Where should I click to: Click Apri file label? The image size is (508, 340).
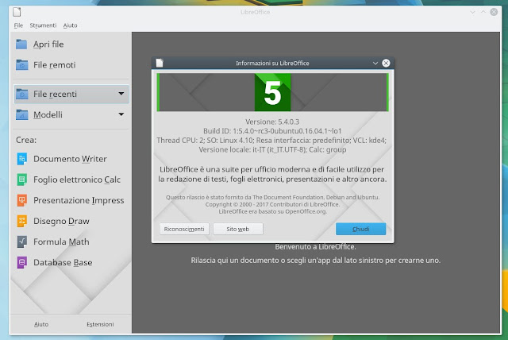pyautogui.click(x=48, y=44)
